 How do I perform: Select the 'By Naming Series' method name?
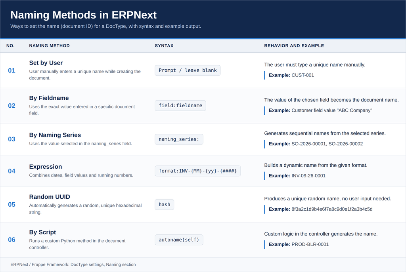55,135
